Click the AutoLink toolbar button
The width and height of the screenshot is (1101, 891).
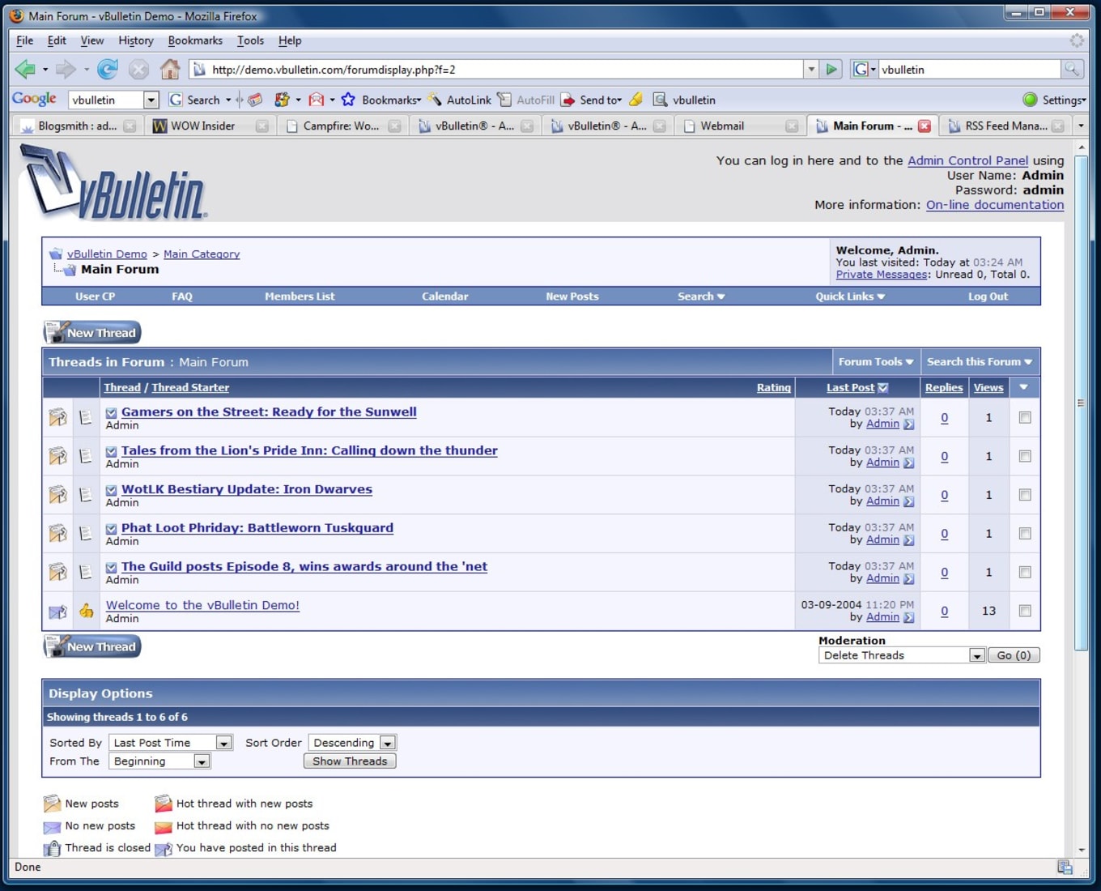point(460,100)
